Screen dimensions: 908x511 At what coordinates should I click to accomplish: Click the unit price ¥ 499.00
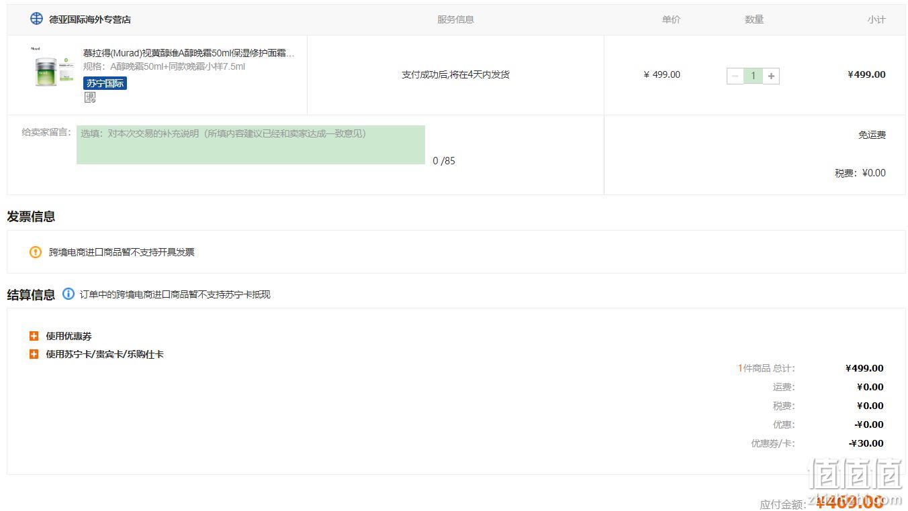click(x=662, y=74)
